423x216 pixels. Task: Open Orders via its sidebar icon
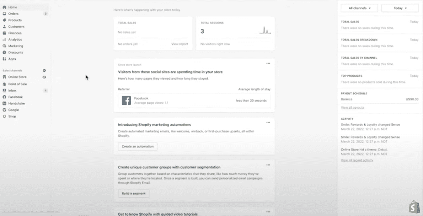coord(4,13)
